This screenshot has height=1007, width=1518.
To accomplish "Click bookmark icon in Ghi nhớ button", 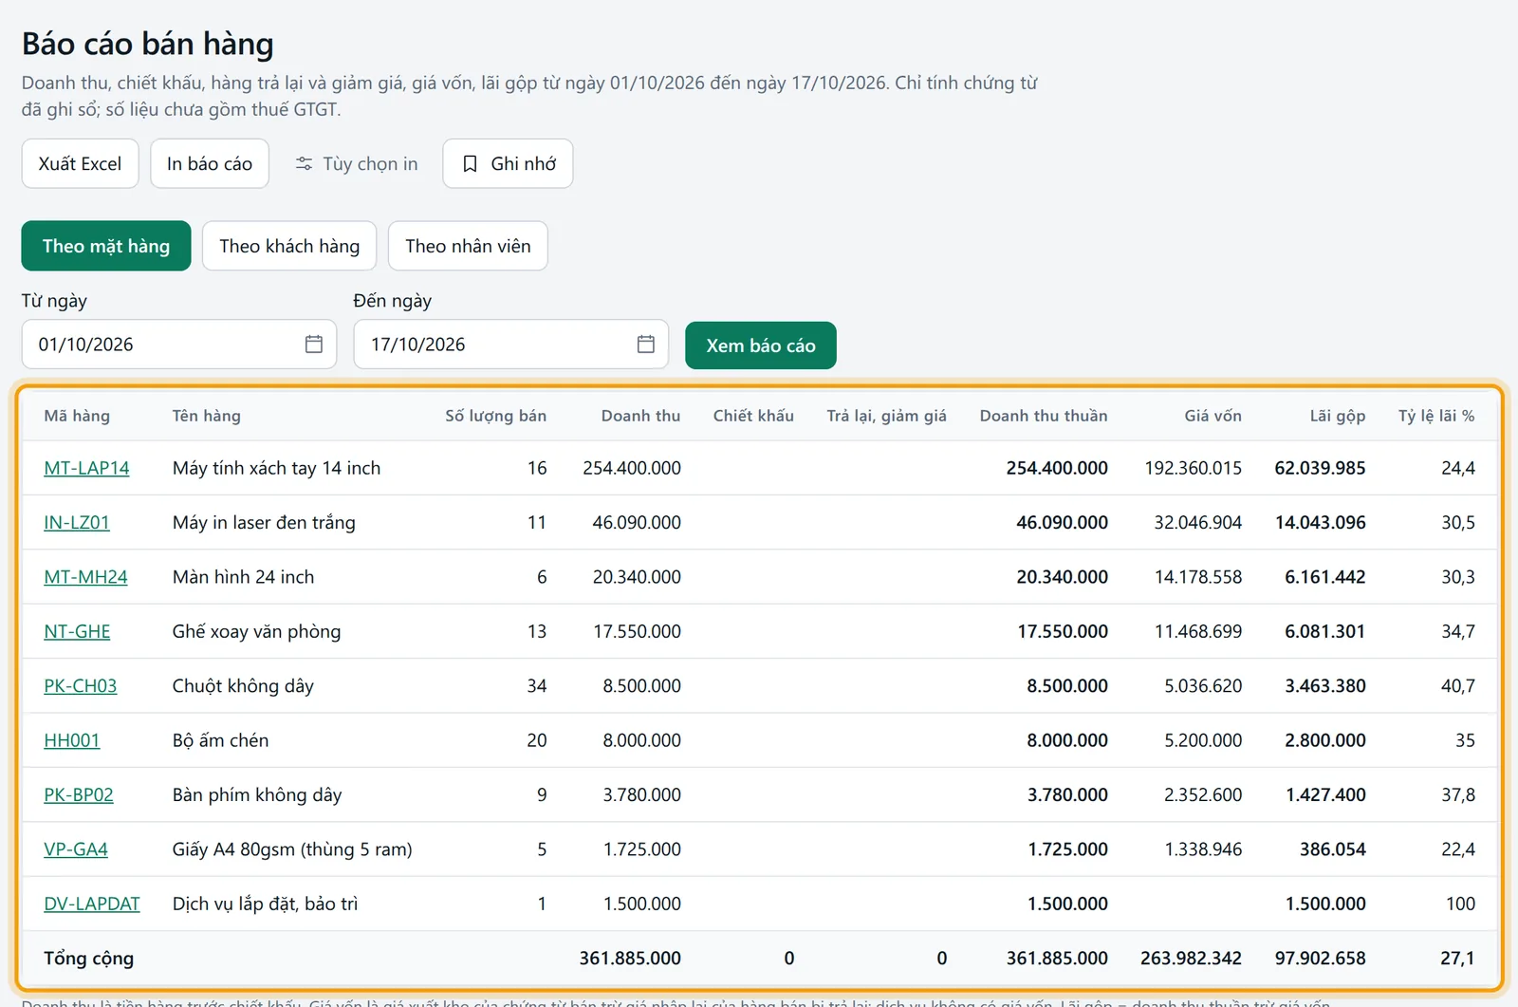I will (470, 164).
